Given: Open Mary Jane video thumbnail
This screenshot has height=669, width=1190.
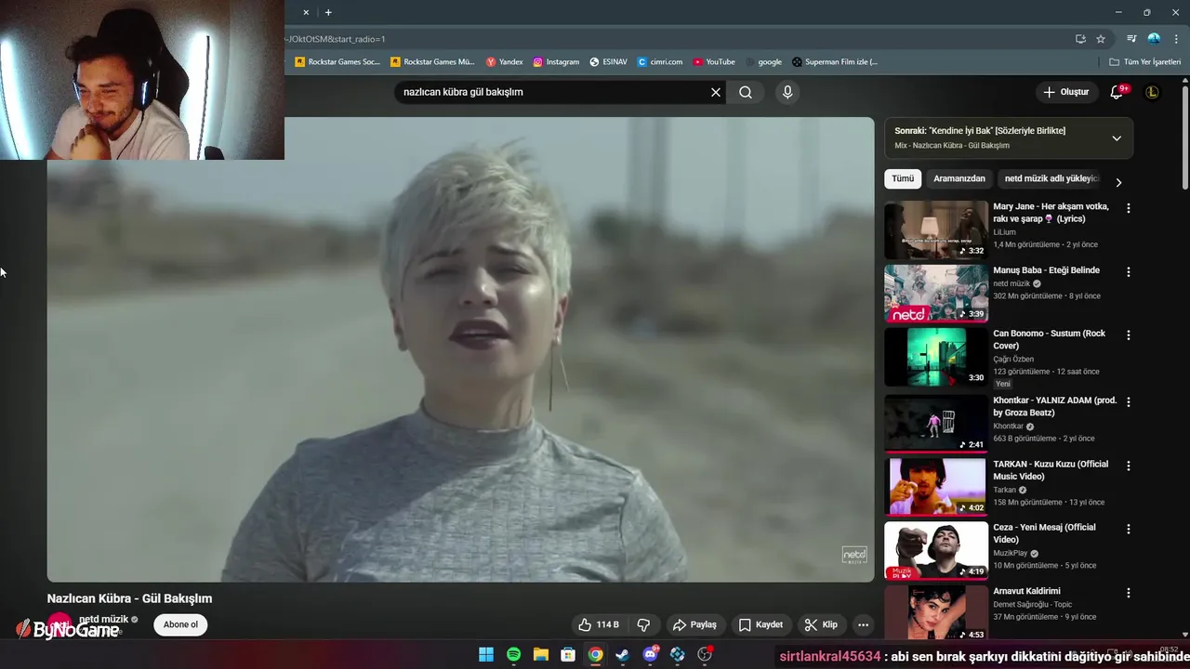Looking at the screenshot, I should (935, 230).
